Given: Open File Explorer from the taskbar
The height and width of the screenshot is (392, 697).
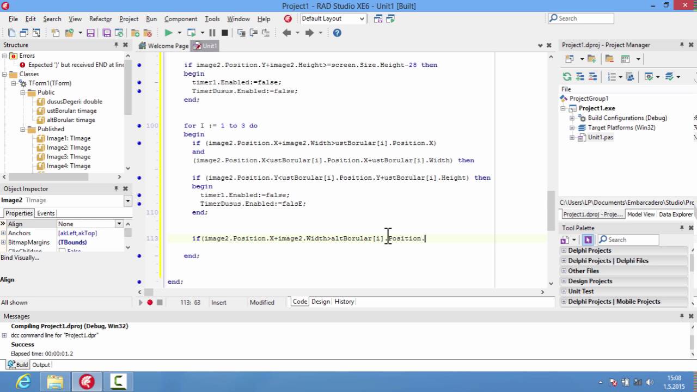Looking at the screenshot, I should click(x=55, y=382).
